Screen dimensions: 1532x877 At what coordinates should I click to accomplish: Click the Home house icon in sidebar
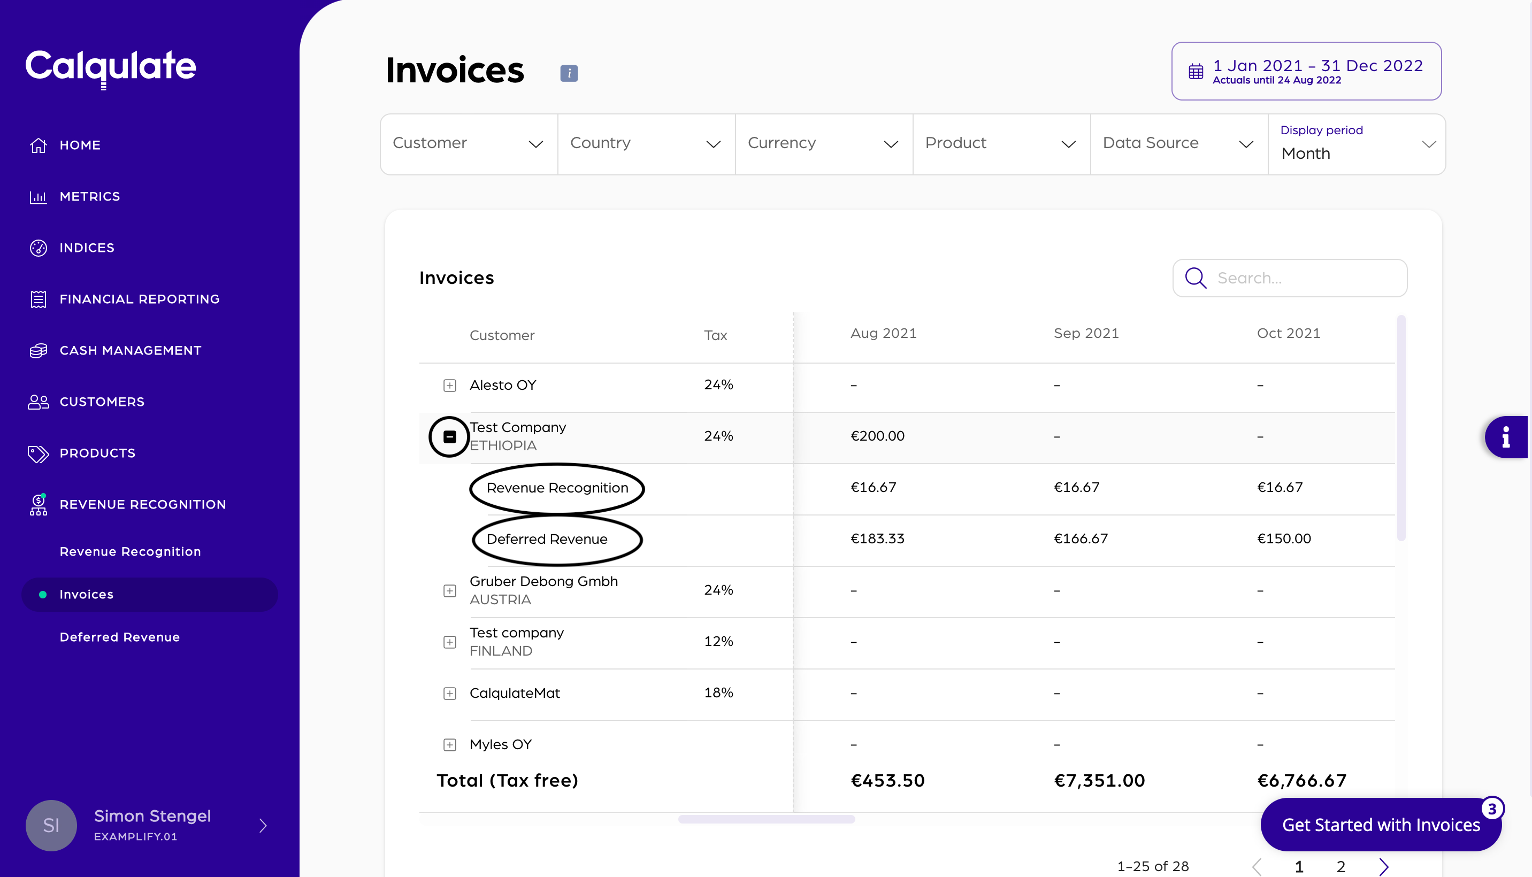[38, 145]
